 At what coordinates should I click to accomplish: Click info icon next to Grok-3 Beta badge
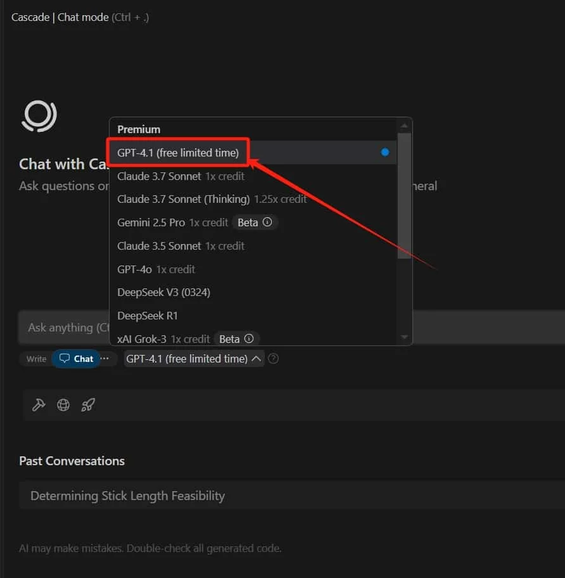coord(249,338)
